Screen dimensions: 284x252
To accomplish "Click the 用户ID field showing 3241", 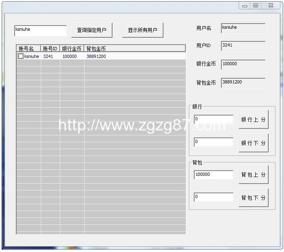I will [243, 46].
